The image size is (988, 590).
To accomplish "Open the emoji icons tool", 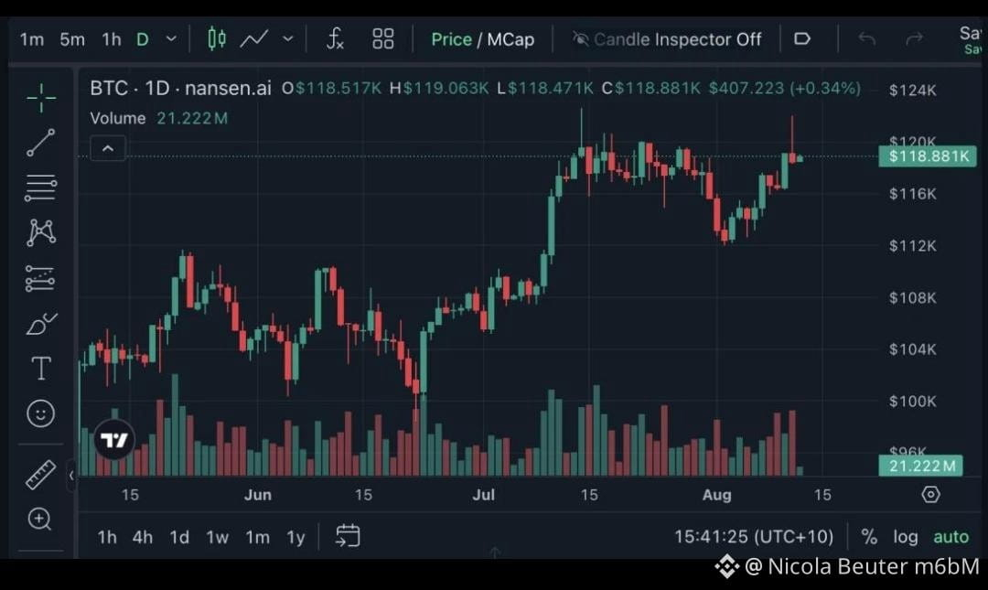I will (x=41, y=413).
